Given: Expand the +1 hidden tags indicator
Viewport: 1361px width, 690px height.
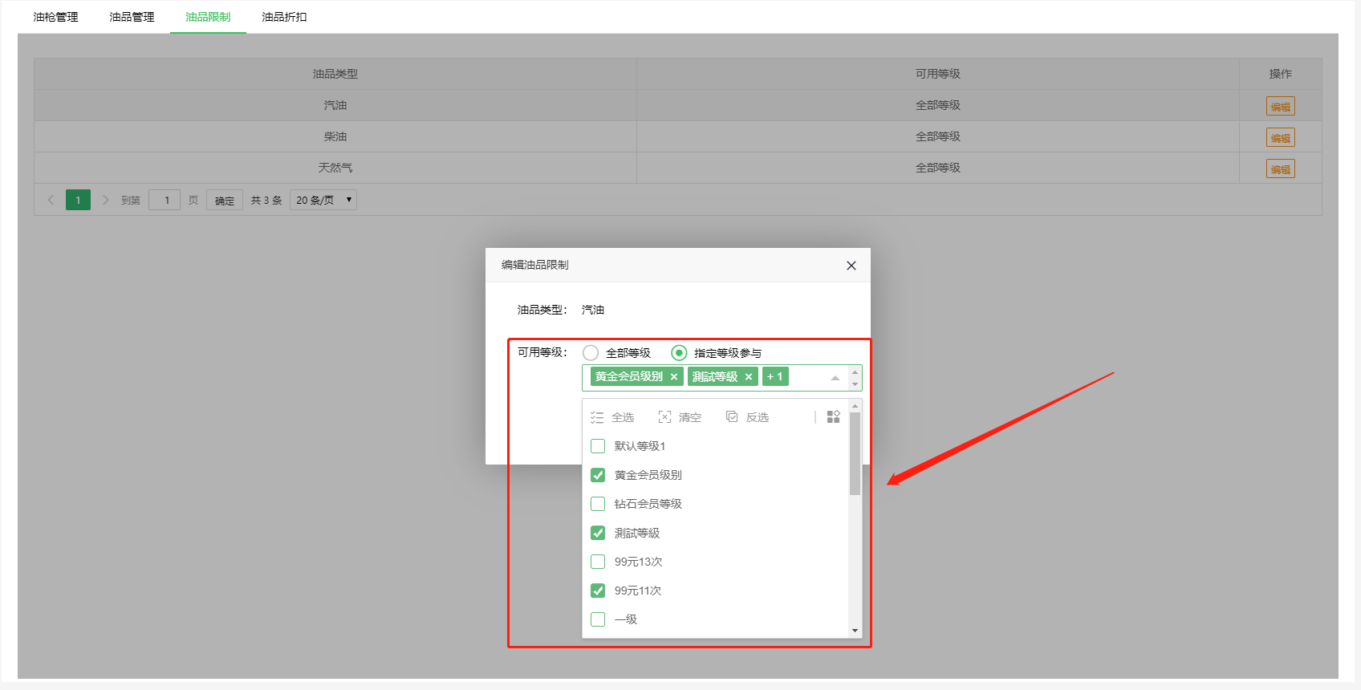Looking at the screenshot, I should [x=775, y=377].
